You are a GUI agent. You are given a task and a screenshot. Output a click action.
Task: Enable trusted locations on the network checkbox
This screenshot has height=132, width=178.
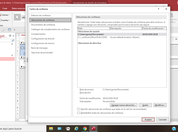click(78, 109)
